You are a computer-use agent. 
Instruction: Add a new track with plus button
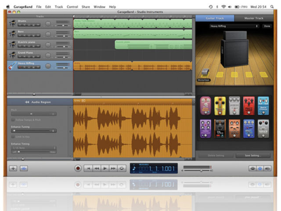[13, 168]
